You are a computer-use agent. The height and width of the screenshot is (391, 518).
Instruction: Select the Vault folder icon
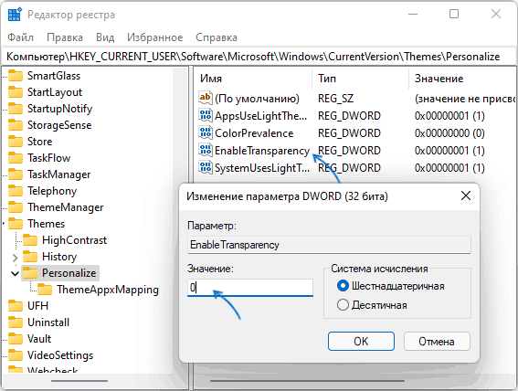[16, 339]
